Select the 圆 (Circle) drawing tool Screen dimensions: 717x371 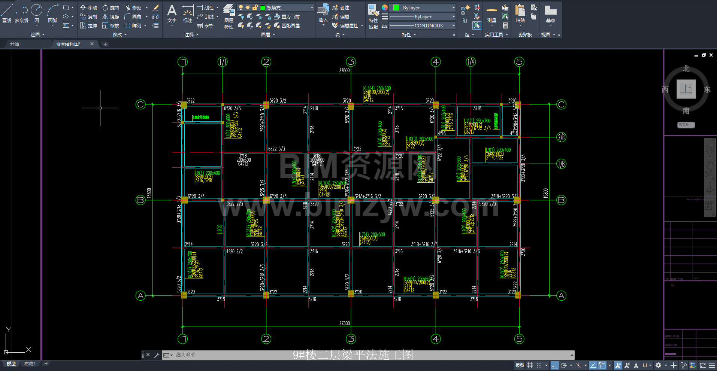tap(36, 13)
